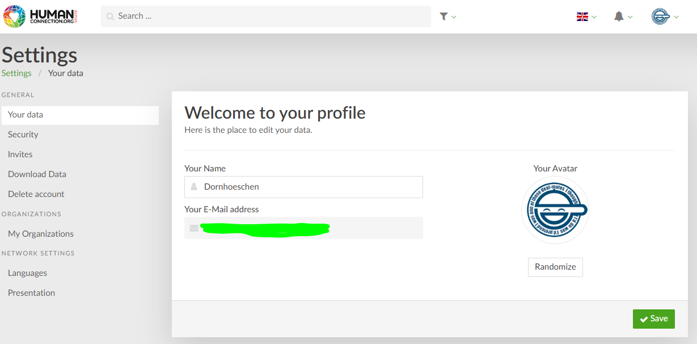Screen dimensions: 697x344
Task: Open the profile avatar menu icon
Action: pos(662,16)
